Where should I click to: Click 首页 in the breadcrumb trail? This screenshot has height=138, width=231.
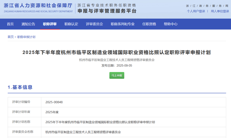[x=11, y=37]
